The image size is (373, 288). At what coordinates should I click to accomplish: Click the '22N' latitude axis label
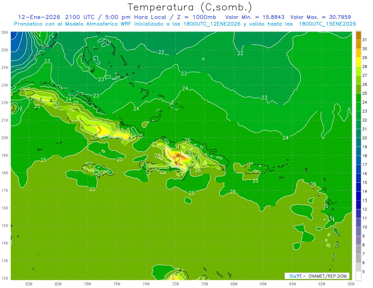(4, 103)
